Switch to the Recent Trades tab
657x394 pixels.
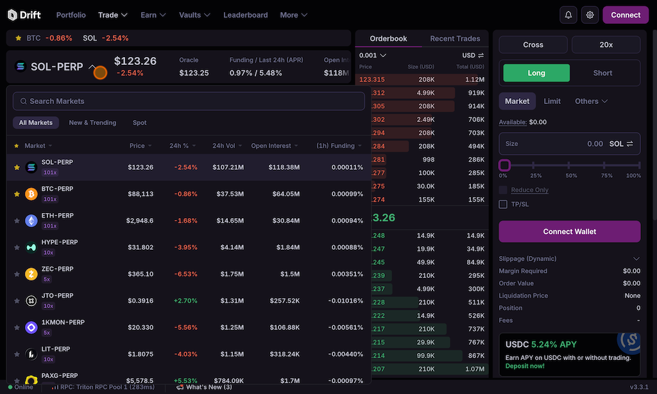tap(455, 39)
